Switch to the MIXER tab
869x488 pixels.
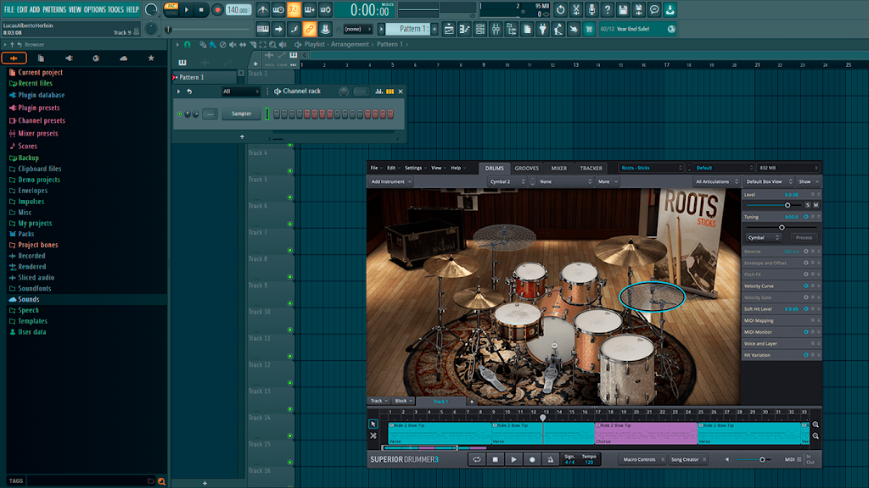point(558,169)
